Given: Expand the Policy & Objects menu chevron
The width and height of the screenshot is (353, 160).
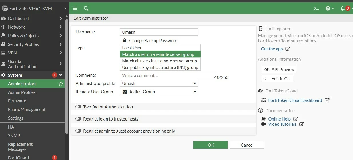Looking at the screenshot, I should pos(61,35).
